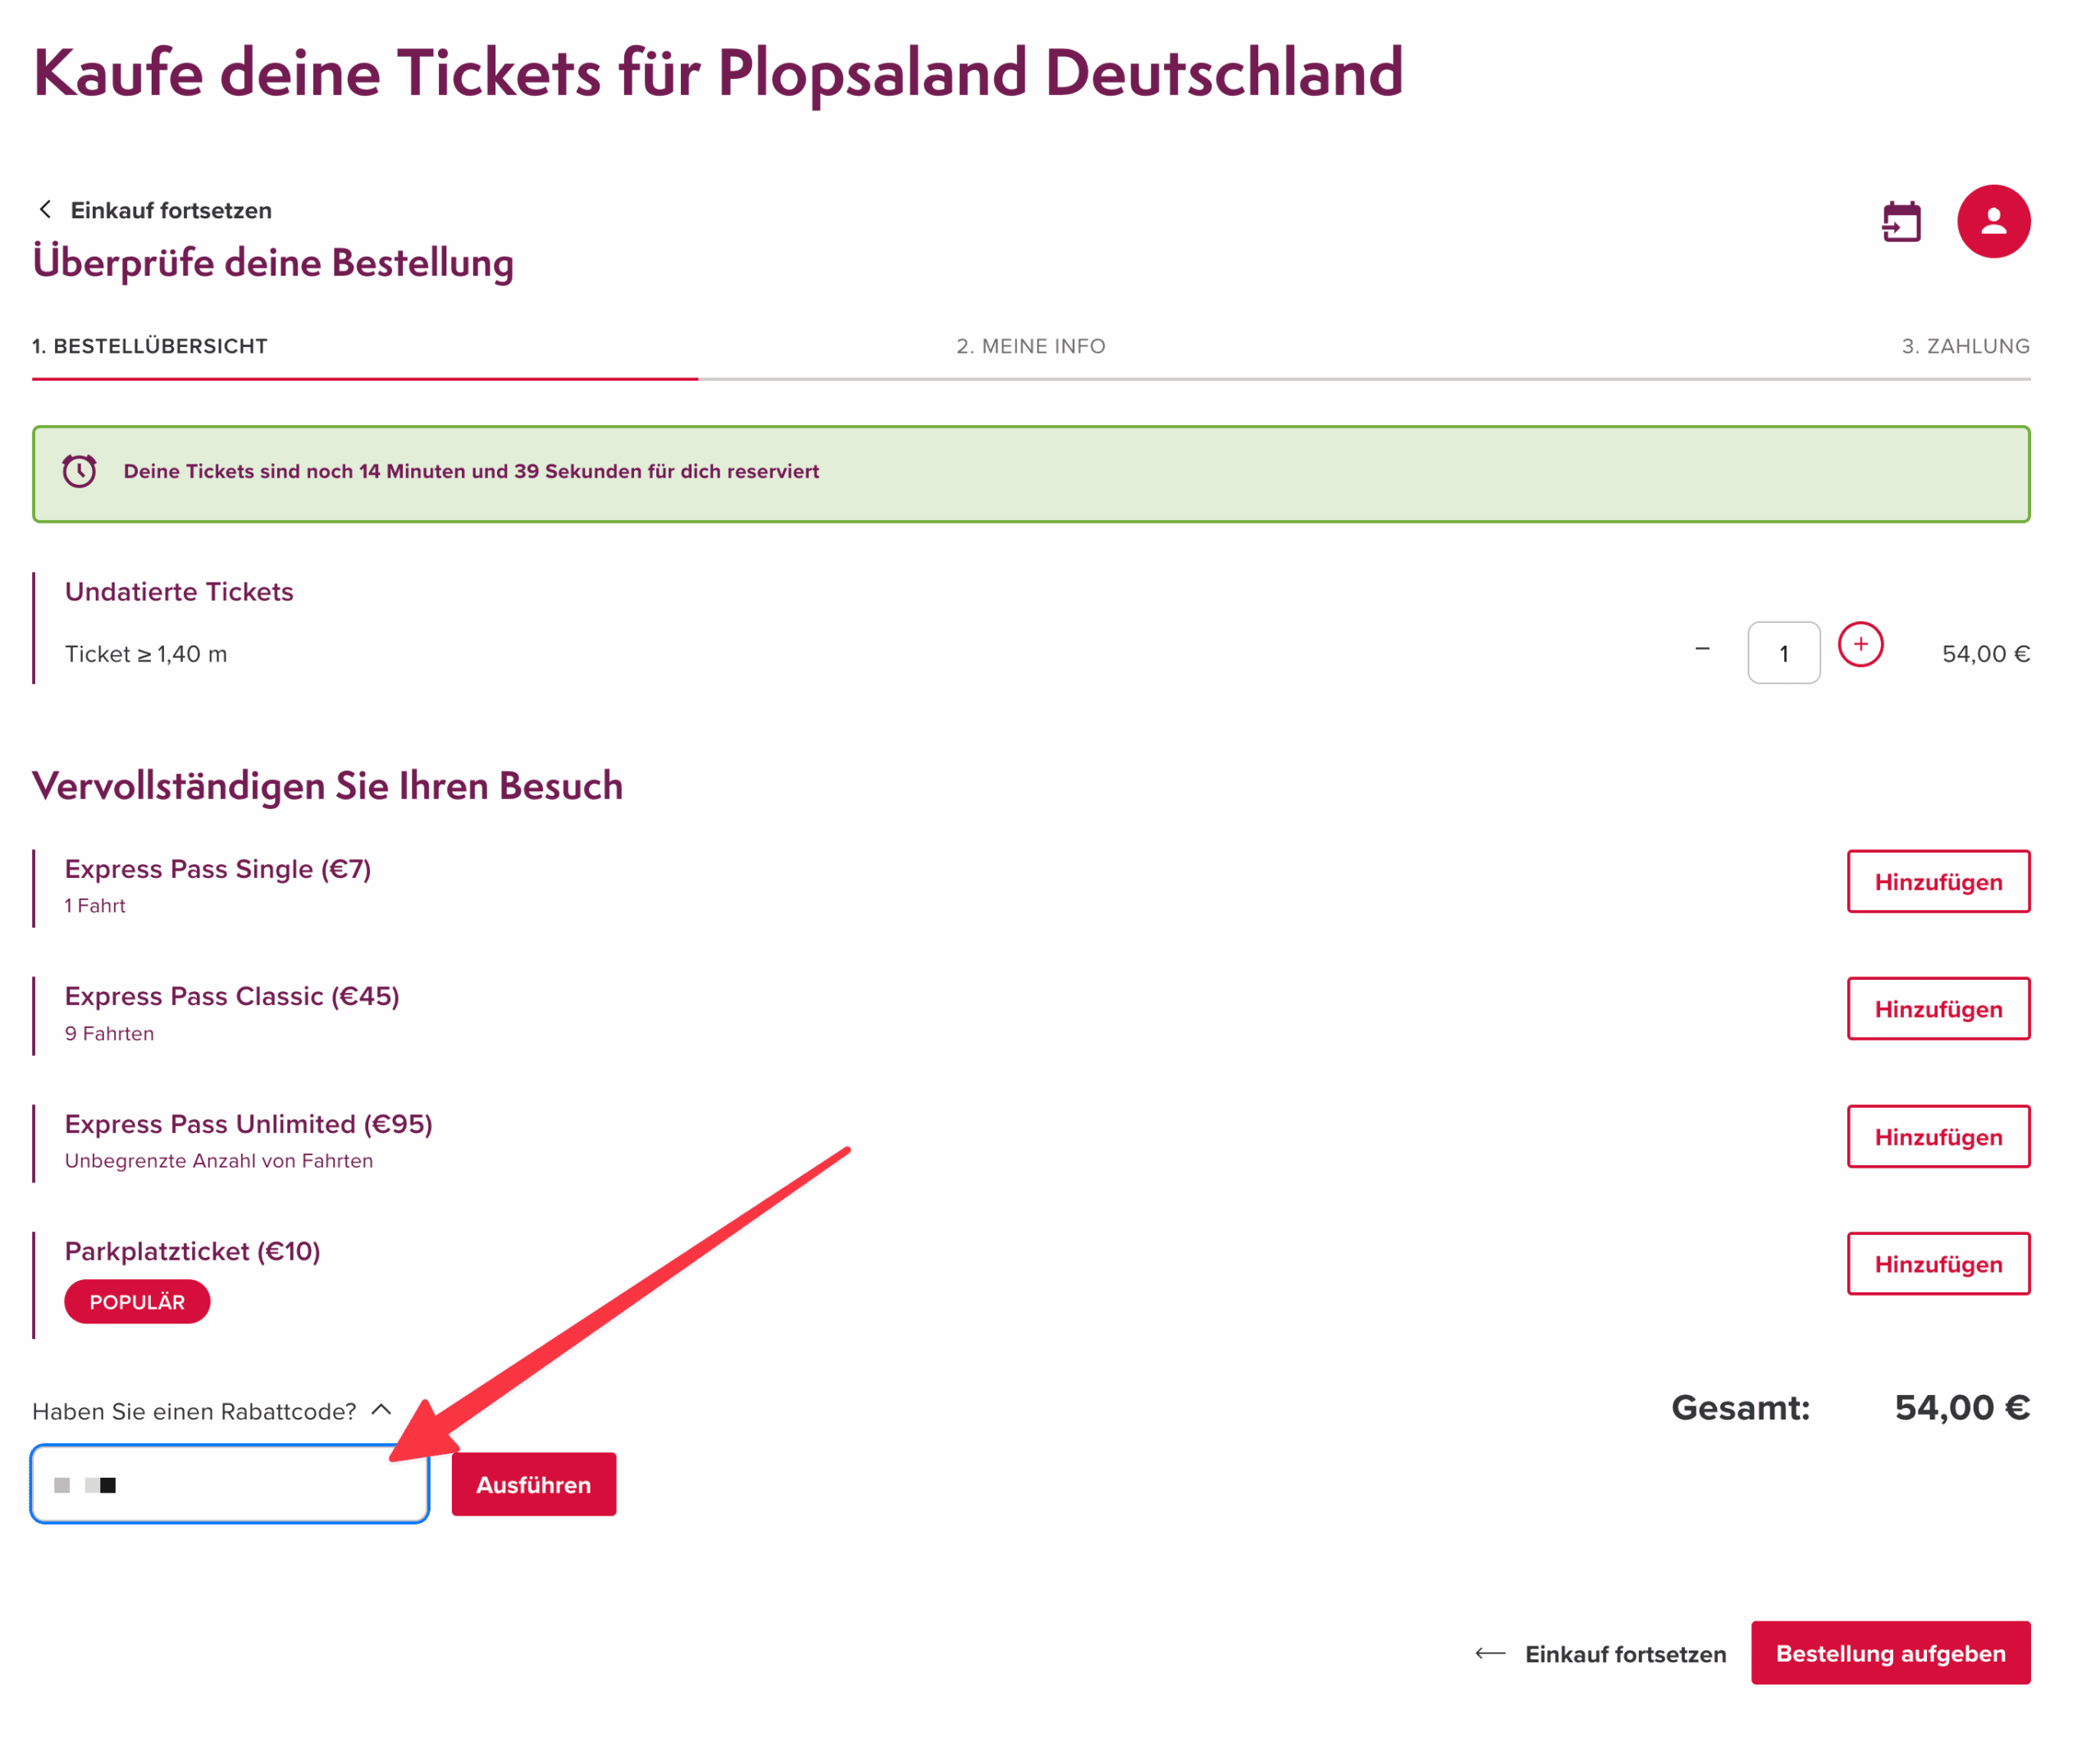Image resolution: width=2100 pixels, height=1742 pixels.
Task: Add Parkplatzticket to the order
Action: coord(1938,1264)
